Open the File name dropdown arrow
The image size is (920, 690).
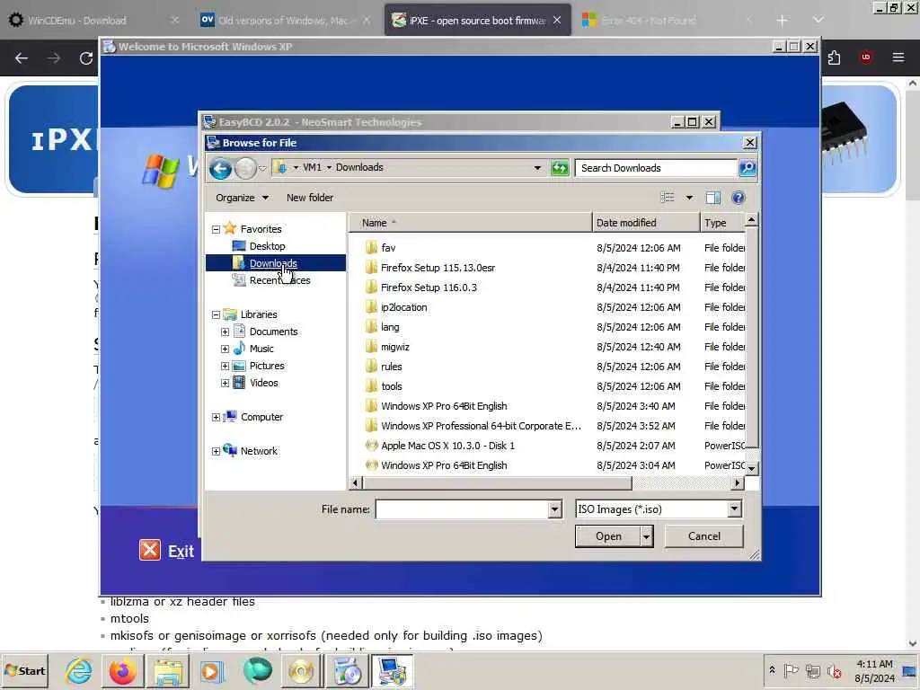[x=554, y=509]
